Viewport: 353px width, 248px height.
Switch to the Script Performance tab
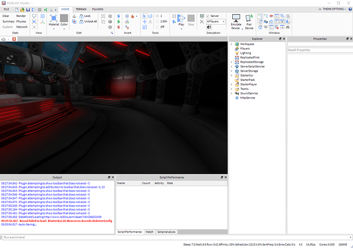pyautogui.click(x=129, y=232)
